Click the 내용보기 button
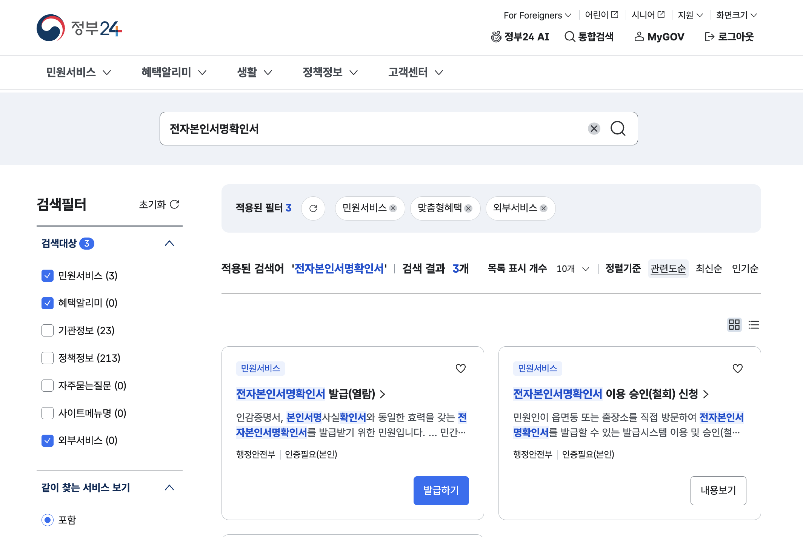The width and height of the screenshot is (803, 537). pos(718,490)
